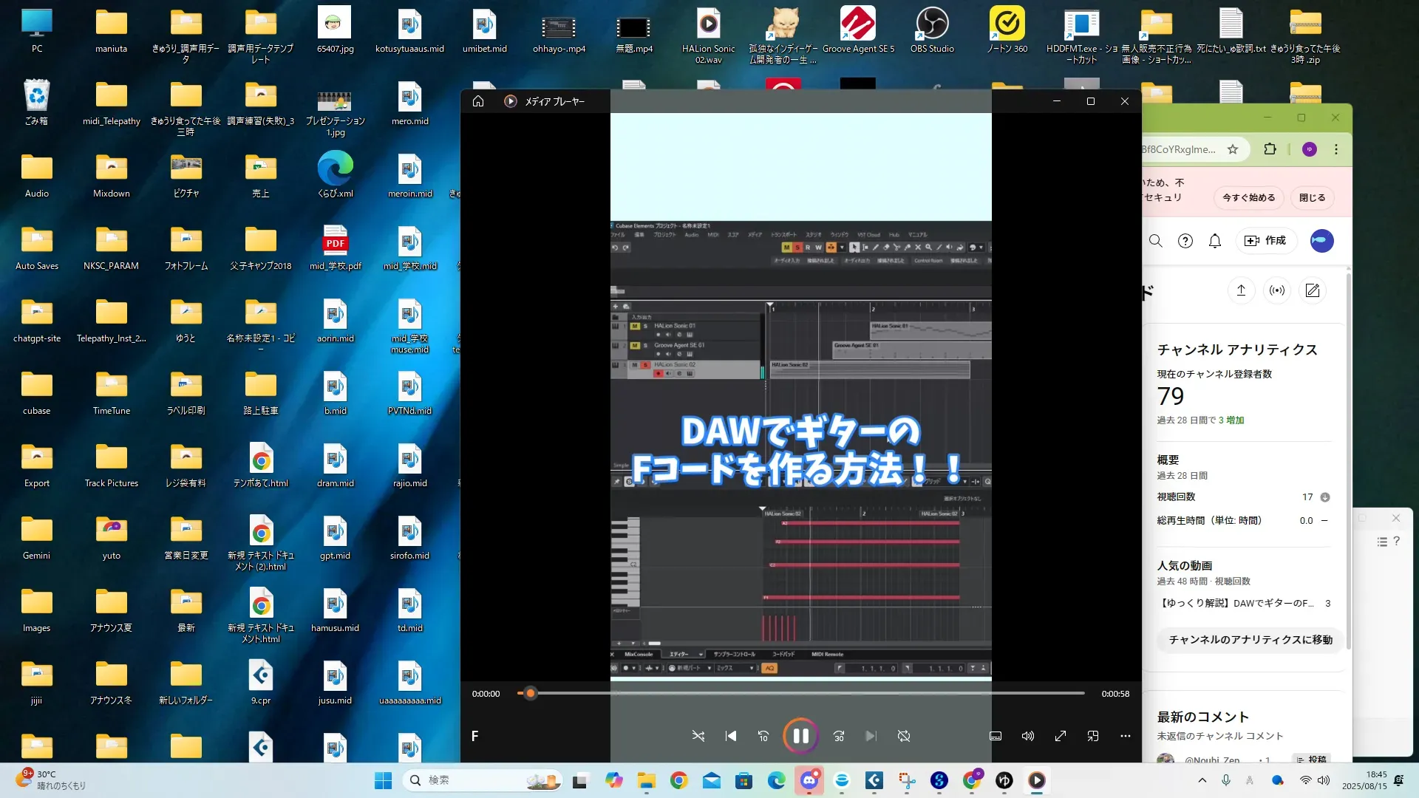Open the subtitles/captions menu
1419x798 pixels.
[x=996, y=736]
